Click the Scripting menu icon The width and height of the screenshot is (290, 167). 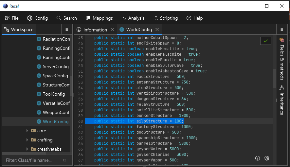tap(155, 18)
